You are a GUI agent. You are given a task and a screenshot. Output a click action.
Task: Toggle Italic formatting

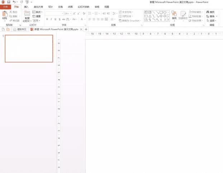click(x=51, y=19)
